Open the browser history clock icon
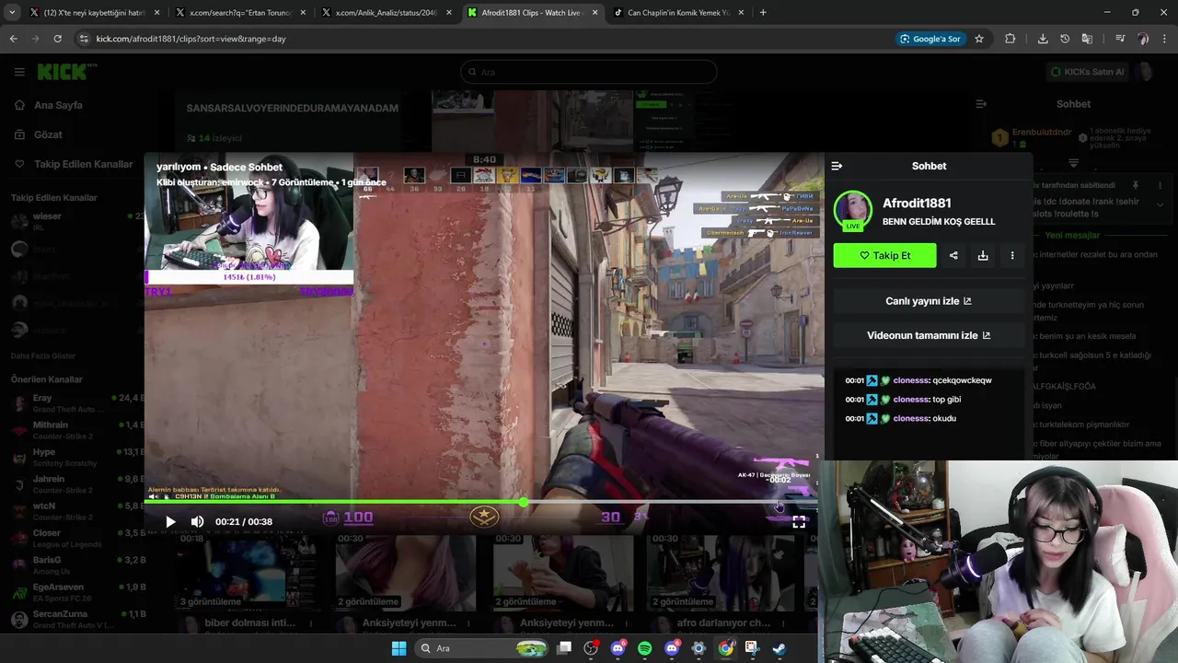 [1065, 39]
